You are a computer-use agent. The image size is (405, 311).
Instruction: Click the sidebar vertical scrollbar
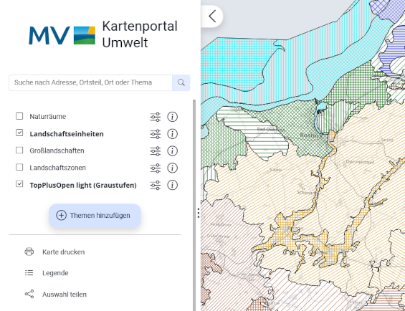194,205
